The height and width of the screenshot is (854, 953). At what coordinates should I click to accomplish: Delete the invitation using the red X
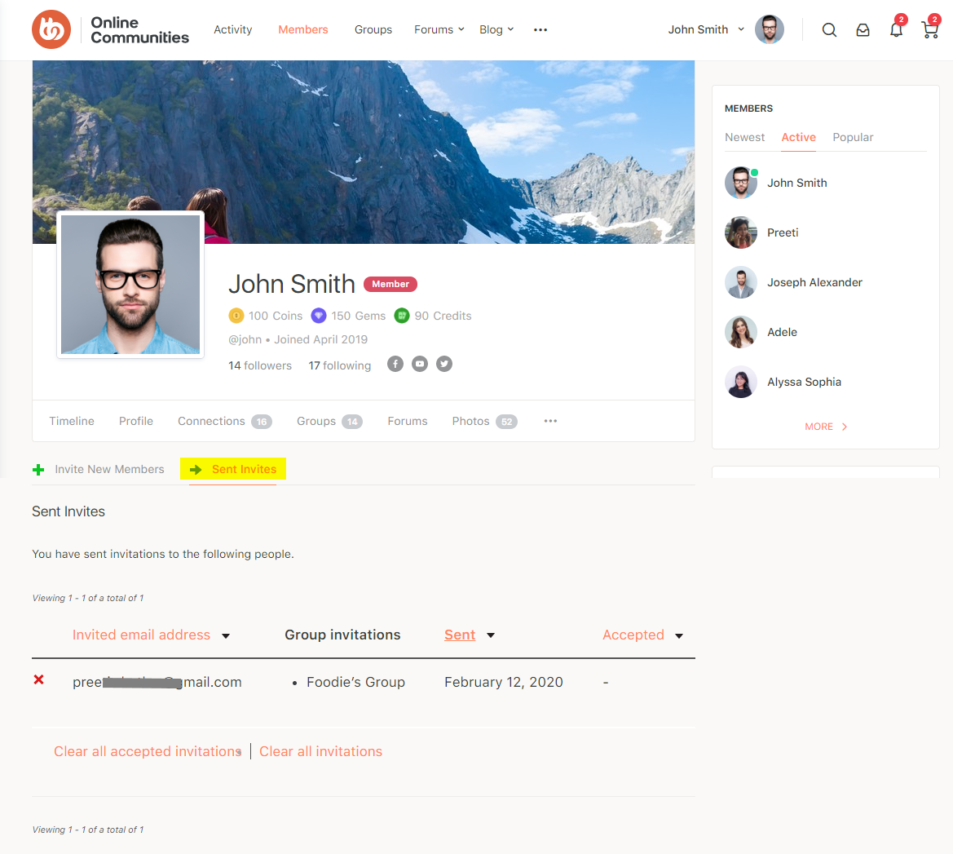click(38, 679)
